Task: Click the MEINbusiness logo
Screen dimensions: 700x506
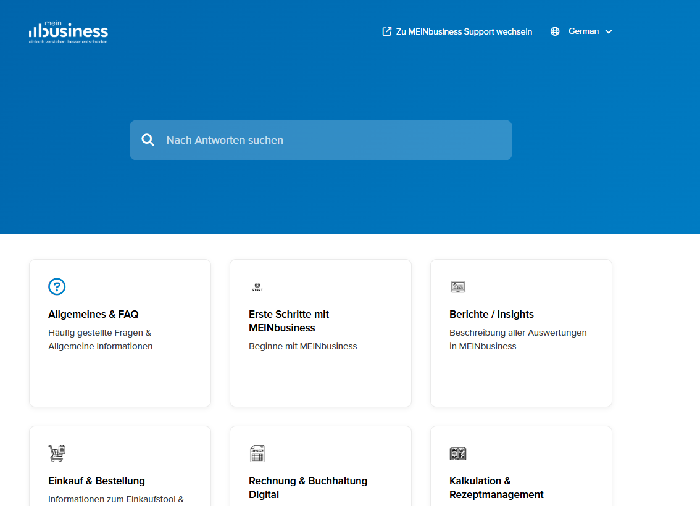Action: [x=69, y=31]
